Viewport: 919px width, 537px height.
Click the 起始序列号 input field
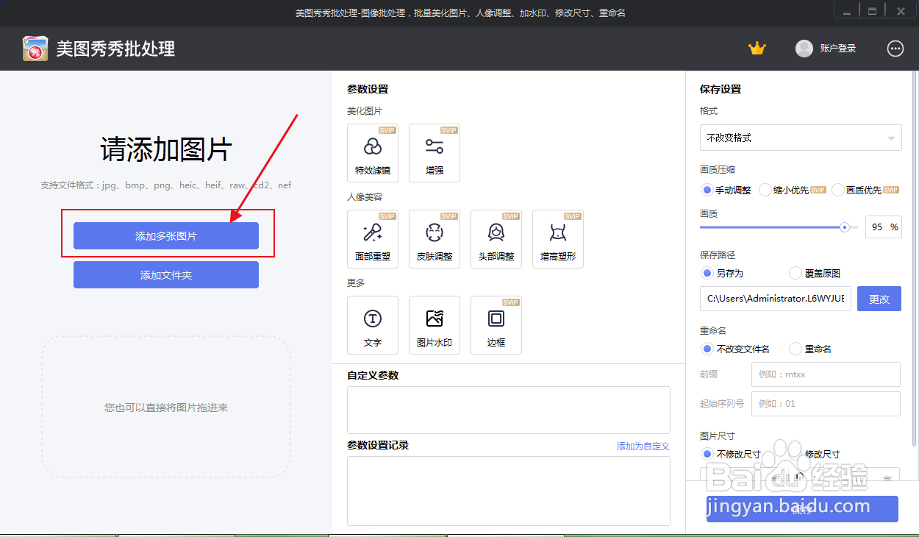tap(826, 404)
